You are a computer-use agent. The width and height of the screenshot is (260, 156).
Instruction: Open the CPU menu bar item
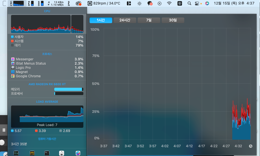point(17,3)
